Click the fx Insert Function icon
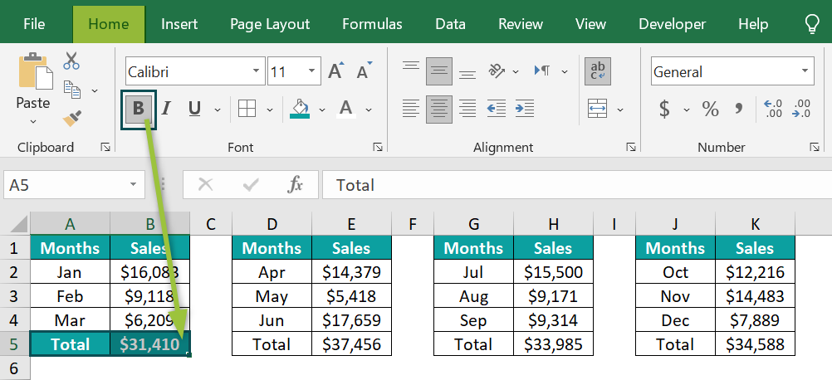The image size is (832, 380). pos(295,184)
